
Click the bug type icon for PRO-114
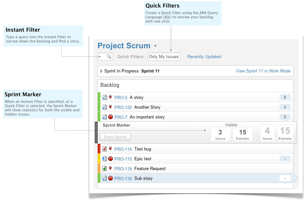tap(105, 149)
